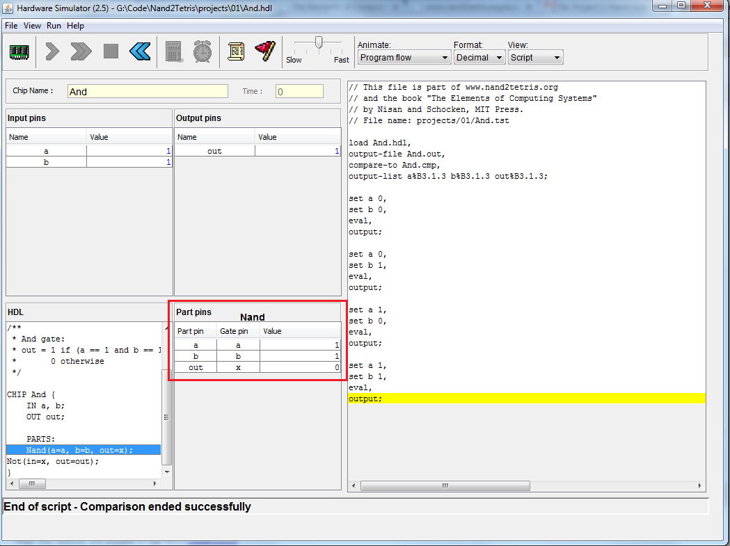Open the Animate Program flow dropdown
The height and width of the screenshot is (546, 730).
click(404, 58)
